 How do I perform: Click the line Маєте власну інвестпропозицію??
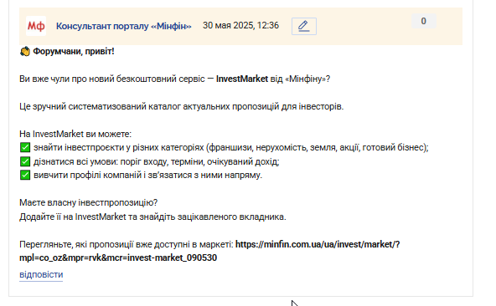click(x=89, y=202)
